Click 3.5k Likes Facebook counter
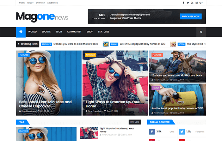Image resolution: width=222 pixels, height=141 pixels. pyautogui.click(x=161, y=131)
